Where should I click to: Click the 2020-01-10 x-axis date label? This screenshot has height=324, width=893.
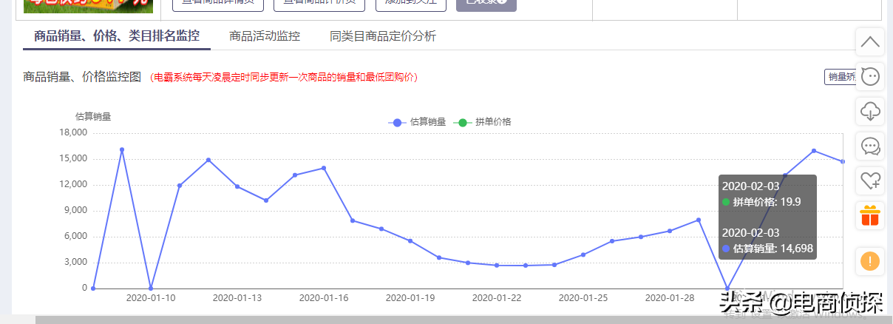click(x=151, y=298)
